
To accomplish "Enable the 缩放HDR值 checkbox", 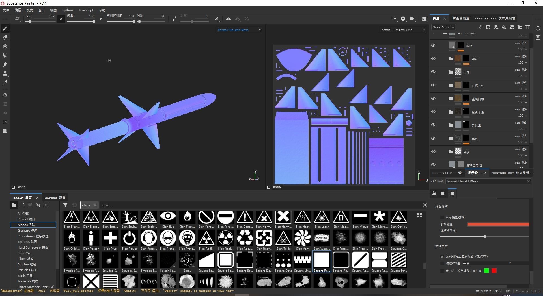I will click(x=442, y=263).
